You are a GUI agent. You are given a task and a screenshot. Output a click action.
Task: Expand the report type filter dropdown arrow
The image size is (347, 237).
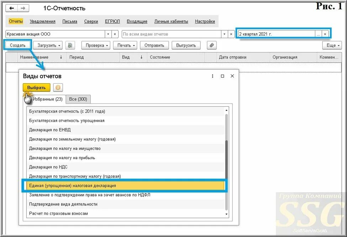pos(225,34)
